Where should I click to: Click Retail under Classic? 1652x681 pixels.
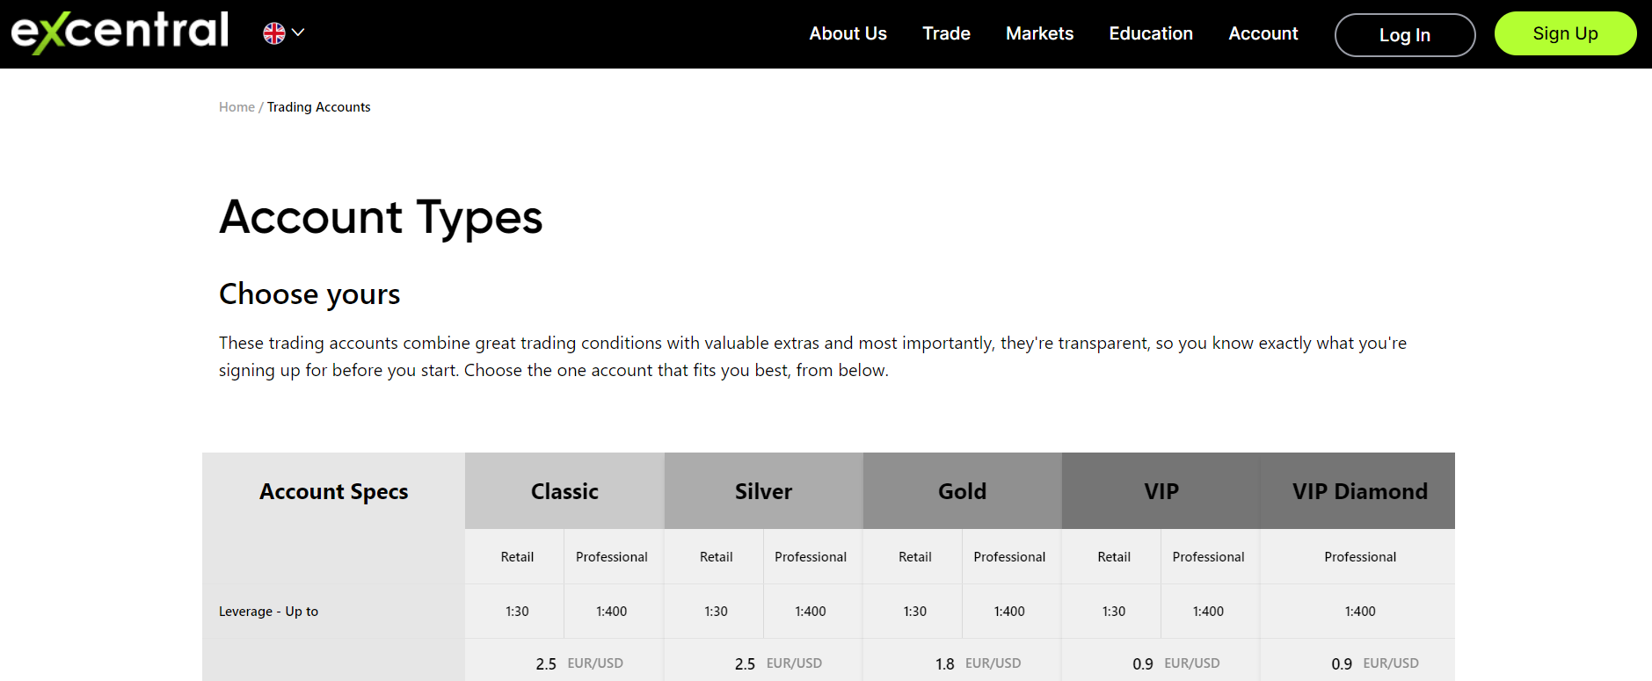coord(517,557)
